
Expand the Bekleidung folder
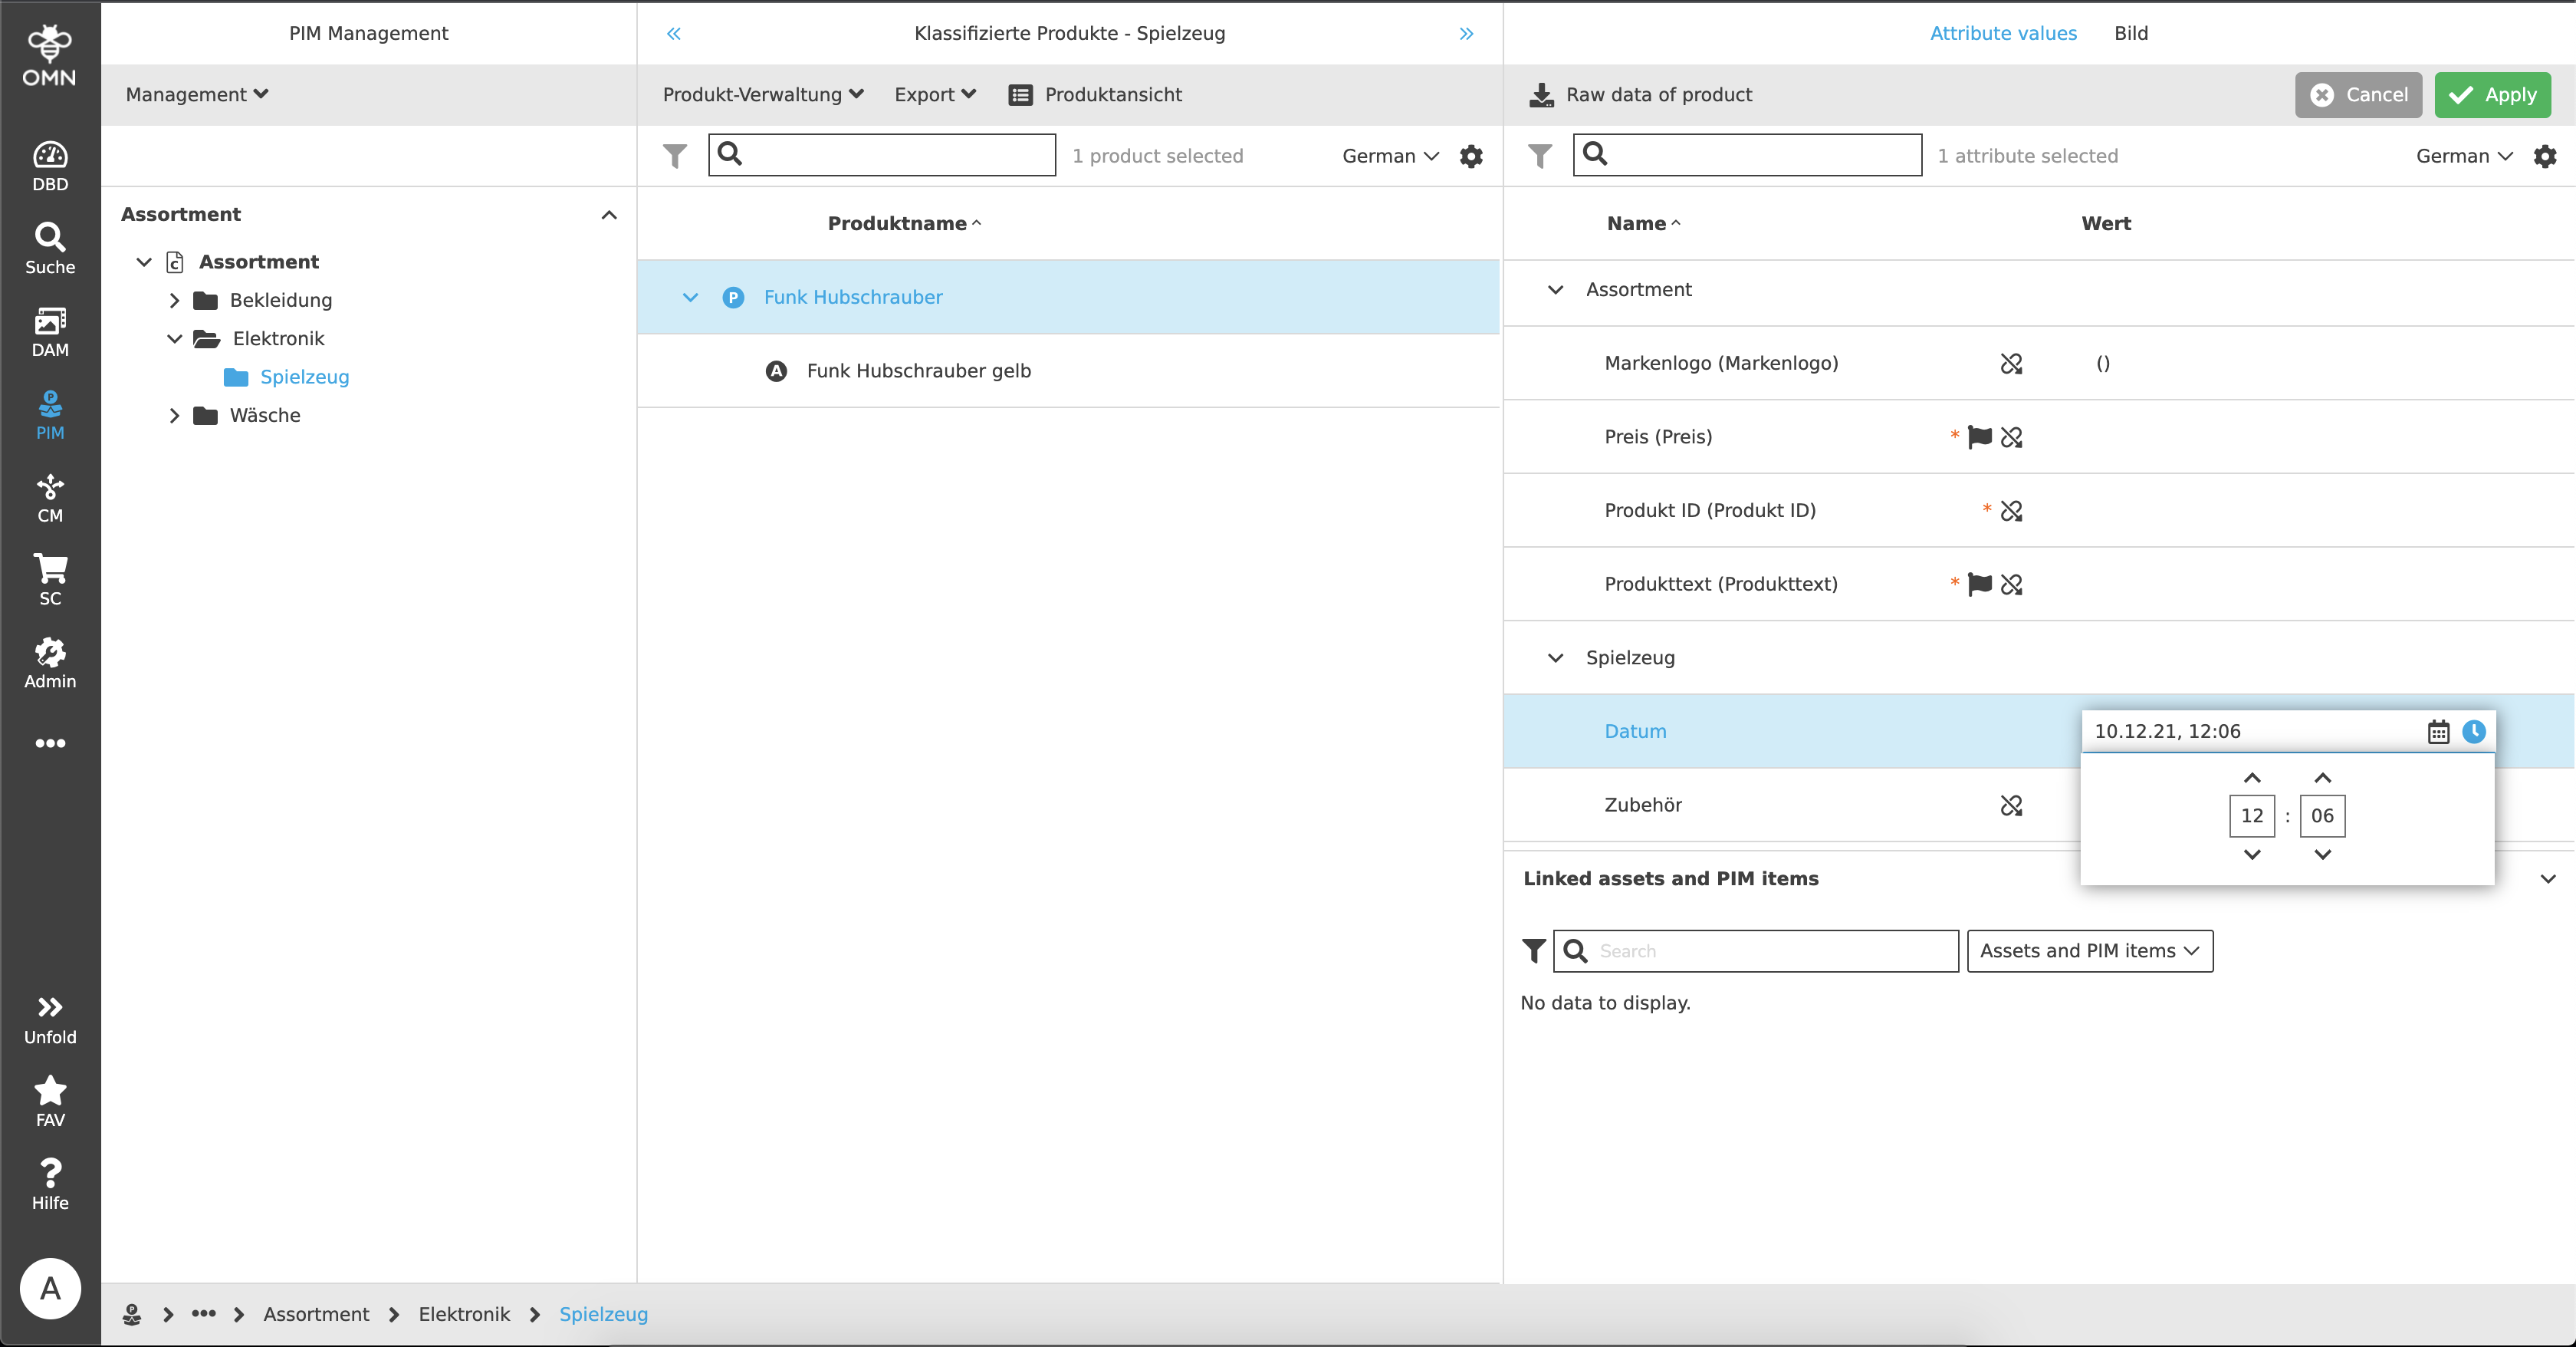click(x=173, y=300)
